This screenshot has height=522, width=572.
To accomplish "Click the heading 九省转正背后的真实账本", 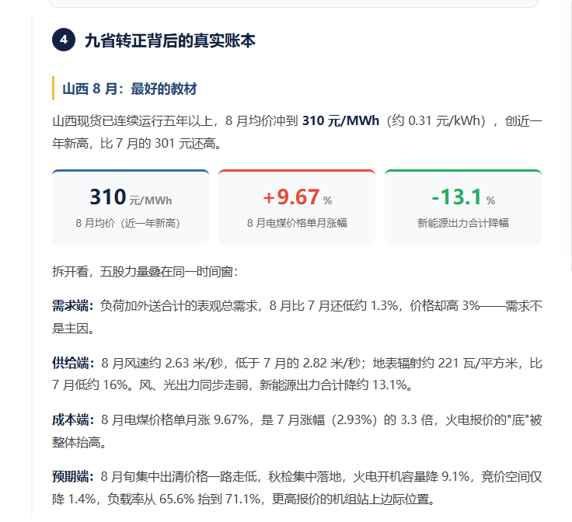I will point(169,40).
